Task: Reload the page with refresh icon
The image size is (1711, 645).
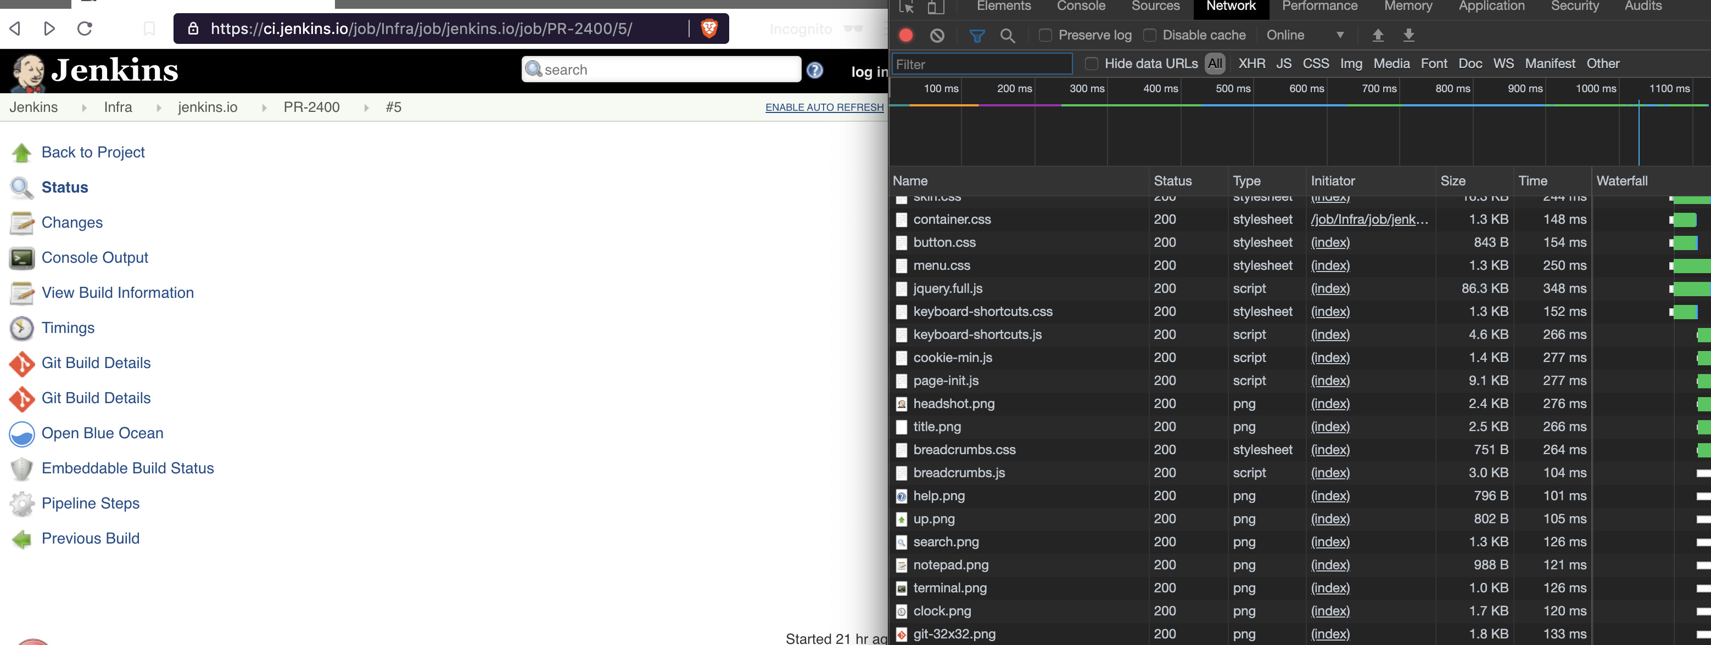Action: tap(85, 29)
